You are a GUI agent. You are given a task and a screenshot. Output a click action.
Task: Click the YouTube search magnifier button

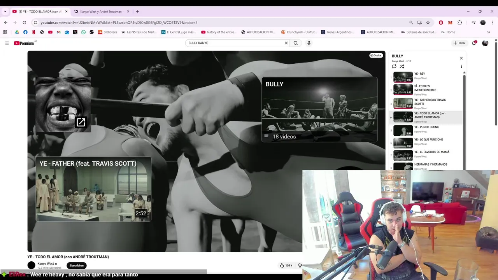(296, 43)
